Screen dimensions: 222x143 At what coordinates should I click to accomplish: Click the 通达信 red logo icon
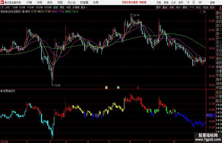(x=2, y=2)
